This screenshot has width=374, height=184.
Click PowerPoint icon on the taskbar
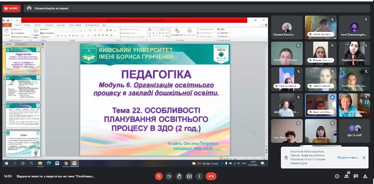tap(74, 163)
